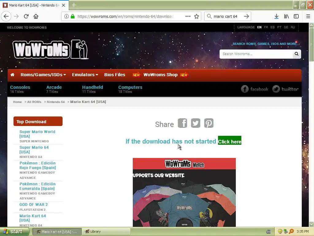The height and width of the screenshot is (236, 314).
Task: Share on Facebook via the Share icon
Action: click(x=182, y=123)
